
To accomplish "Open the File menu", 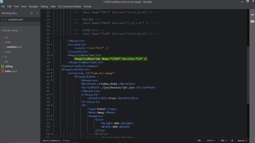I will (x=3, y=6).
